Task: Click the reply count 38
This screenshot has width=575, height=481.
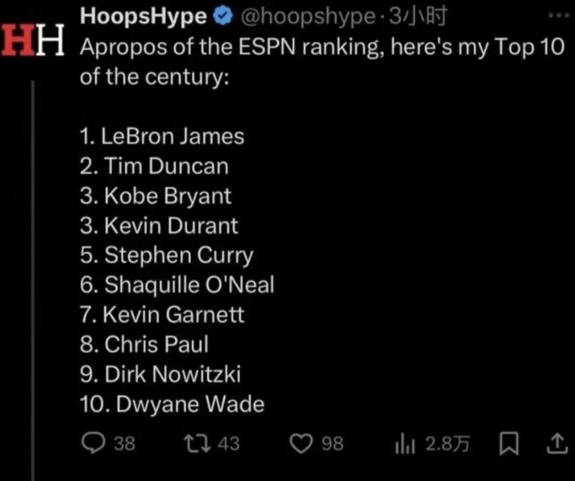Action: [124, 443]
